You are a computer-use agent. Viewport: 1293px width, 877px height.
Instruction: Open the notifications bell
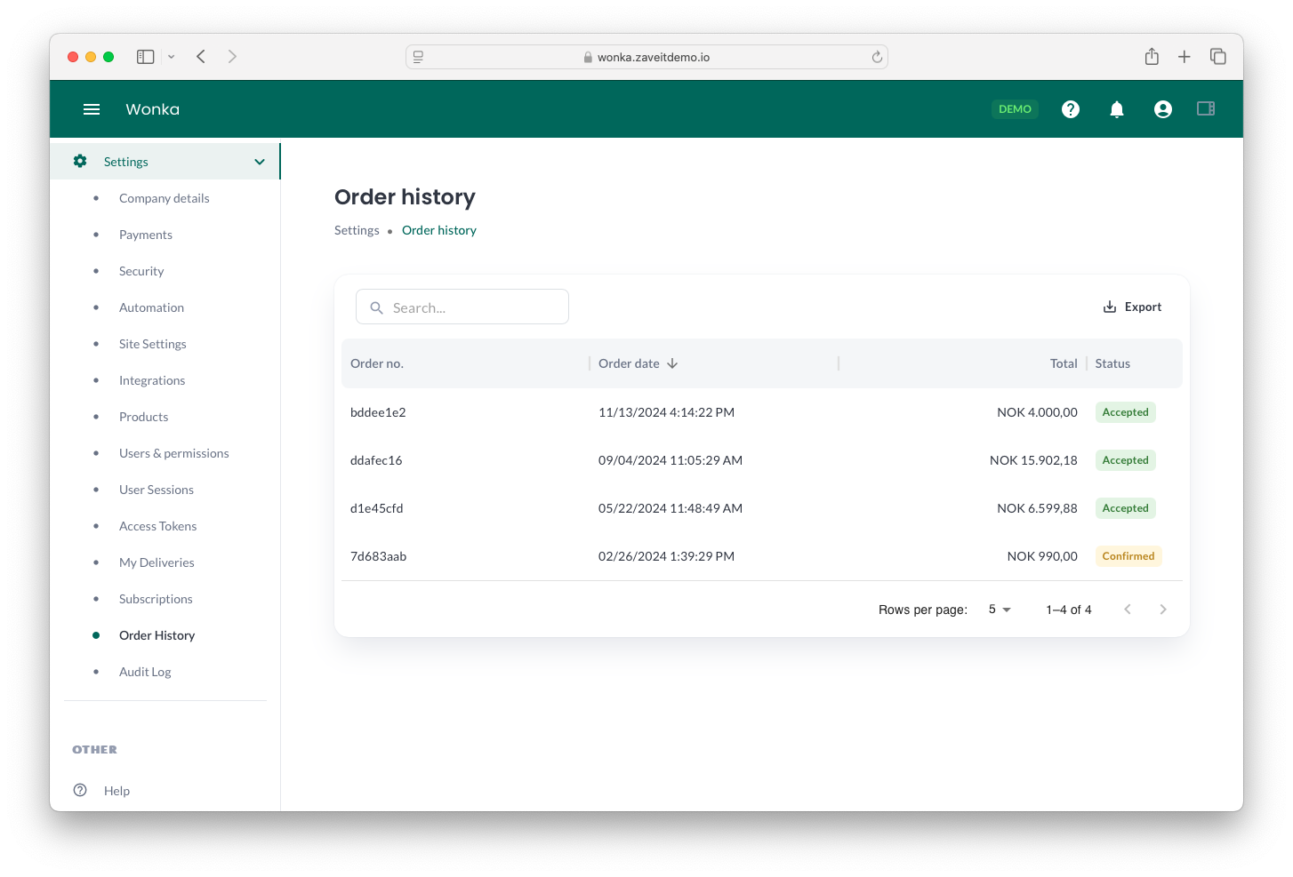pos(1117,109)
